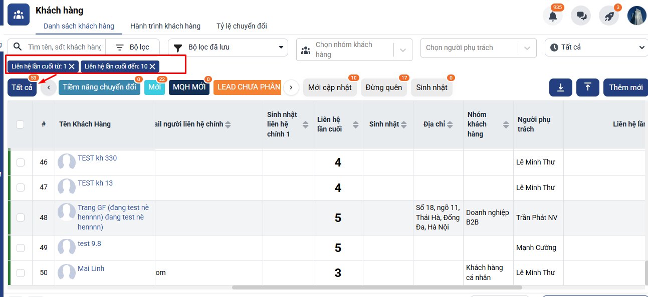Click the 'Thêm mới' button

(625, 87)
